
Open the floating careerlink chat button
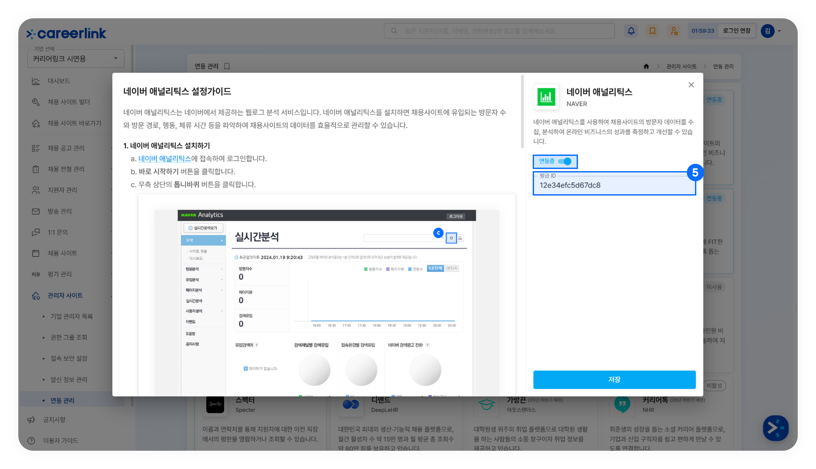click(776, 428)
